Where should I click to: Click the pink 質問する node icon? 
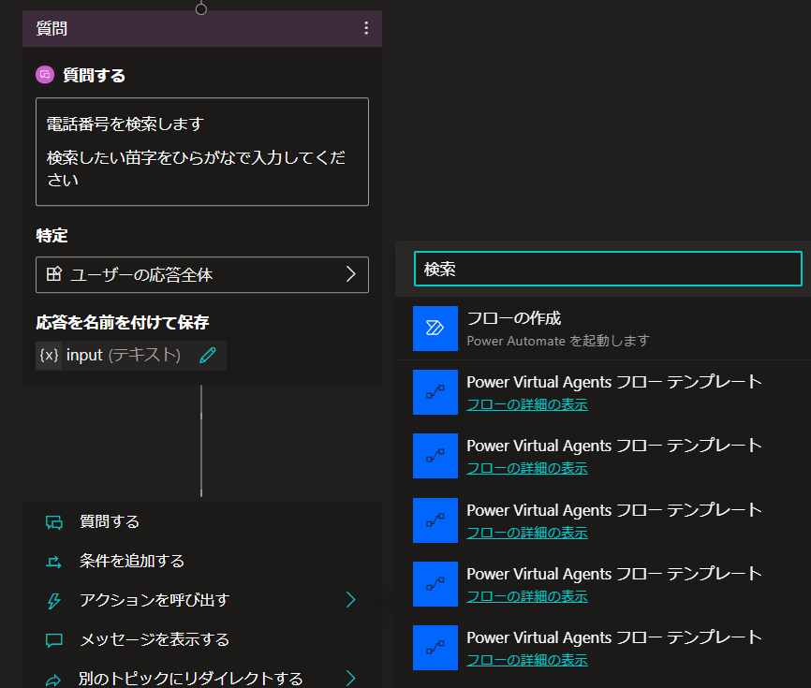point(45,75)
